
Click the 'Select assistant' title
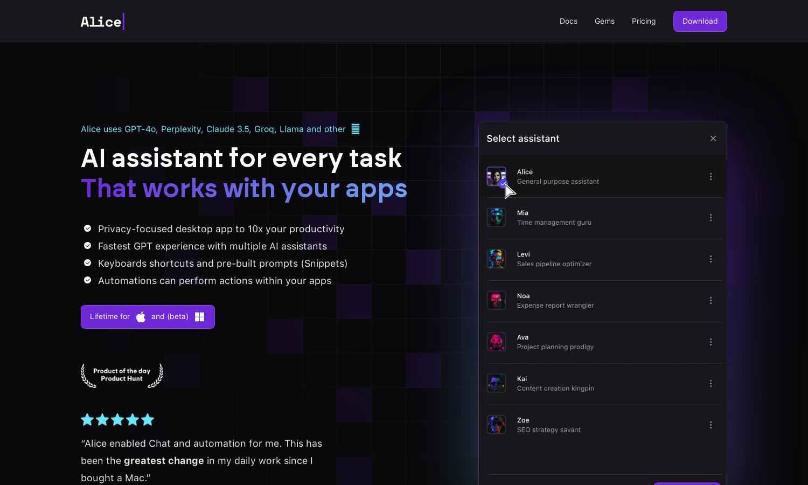coord(523,138)
